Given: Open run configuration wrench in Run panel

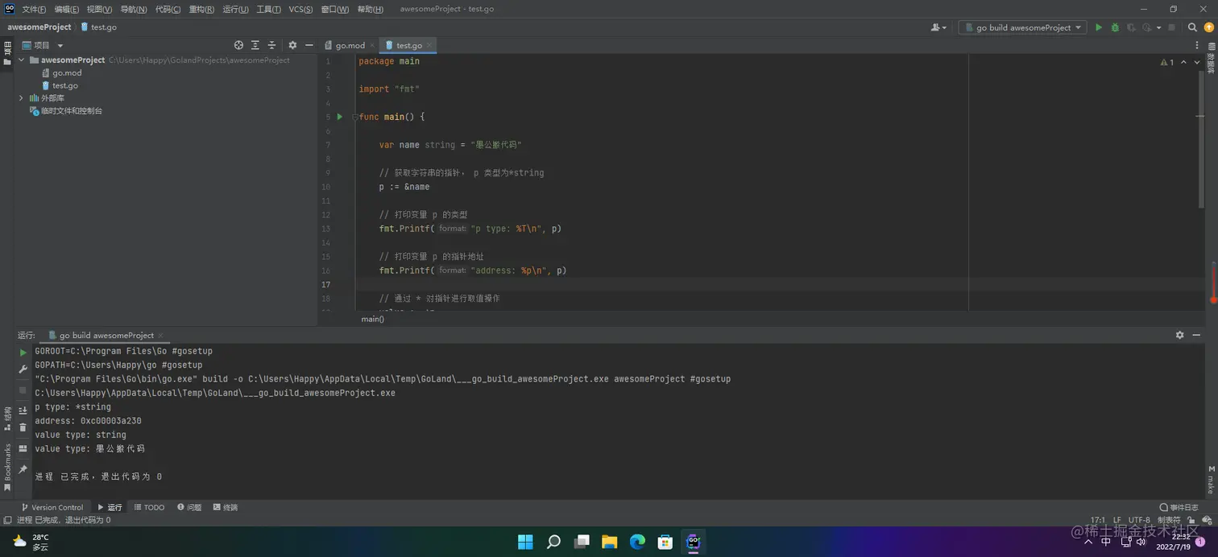Looking at the screenshot, I should [x=23, y=369].
